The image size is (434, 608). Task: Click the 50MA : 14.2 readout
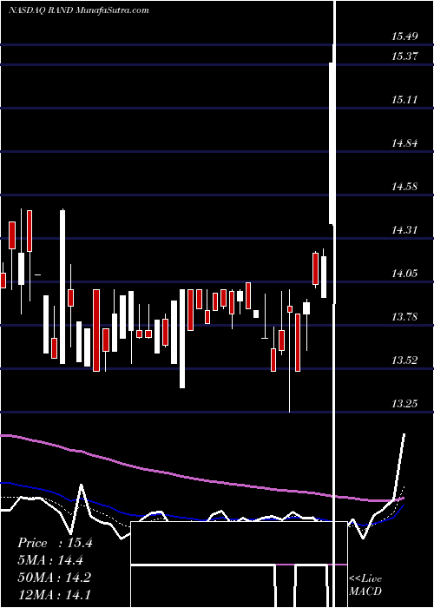(x=54, y=577)
